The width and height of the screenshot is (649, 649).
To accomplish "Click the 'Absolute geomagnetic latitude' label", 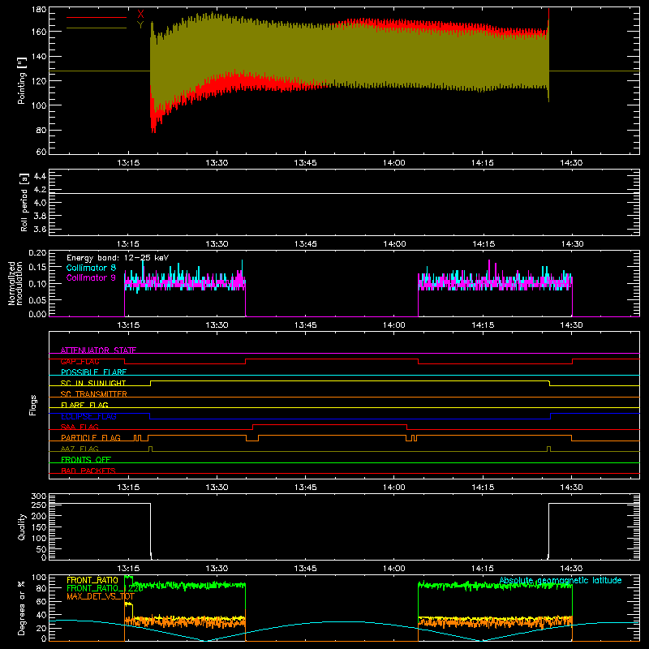I will [x=561, y=580].
